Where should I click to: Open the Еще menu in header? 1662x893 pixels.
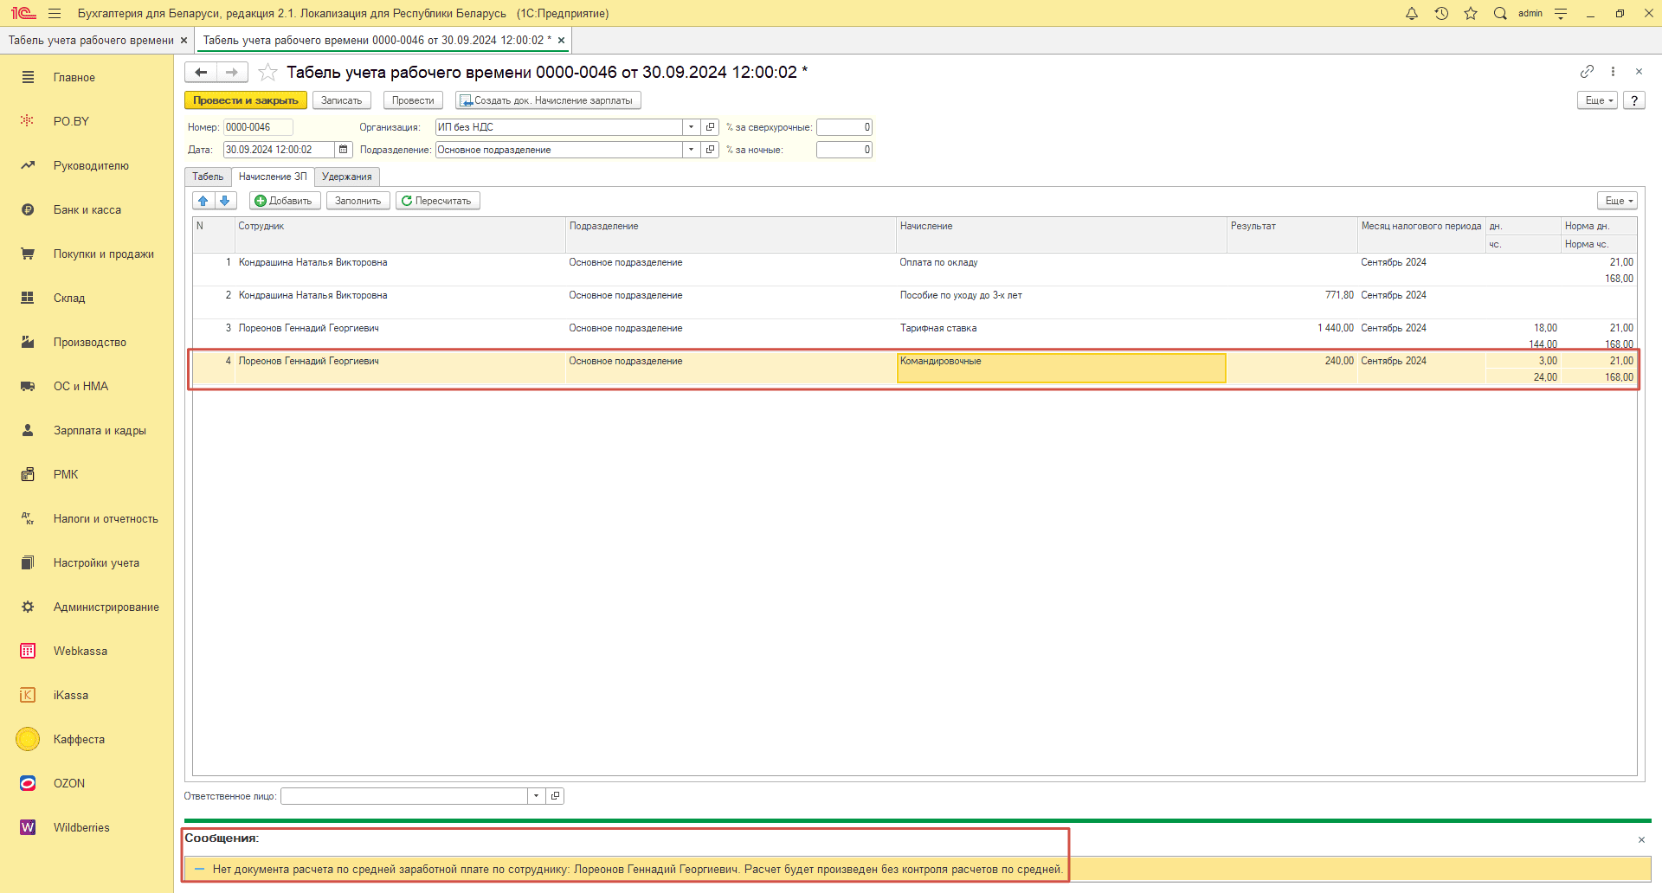coord(1597,100)
